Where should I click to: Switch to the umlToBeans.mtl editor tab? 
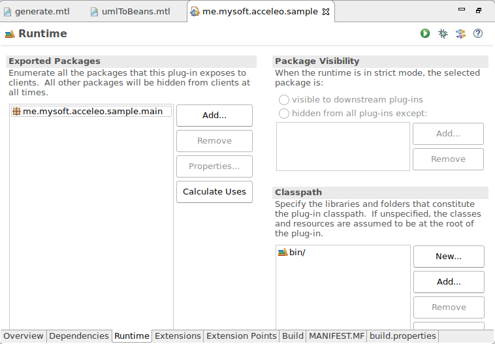click(136, 12)
